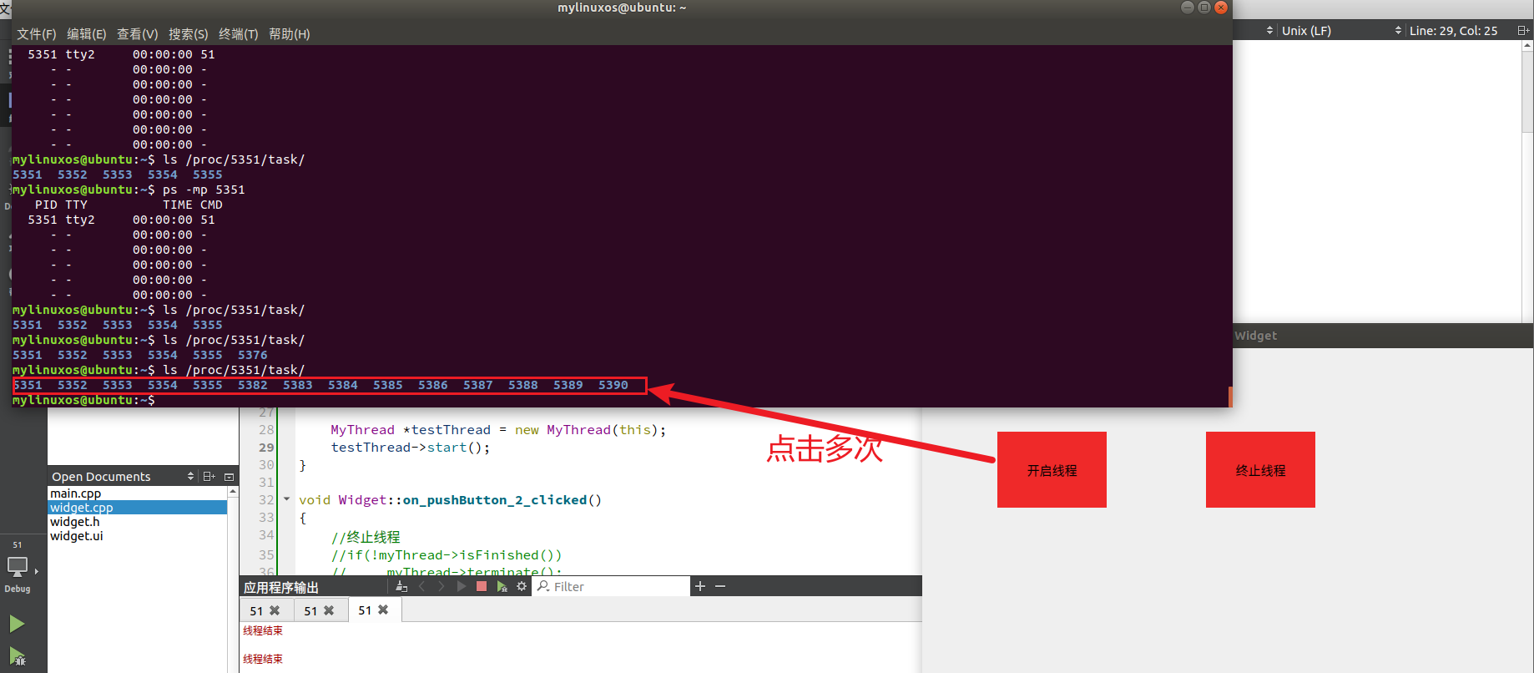Open the terminal 帮助(H) menu

click(290, 34)
